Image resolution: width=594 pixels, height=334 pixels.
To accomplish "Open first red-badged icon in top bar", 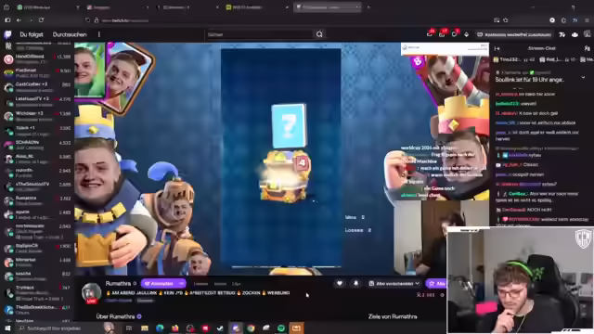I will tap(430, 34).
